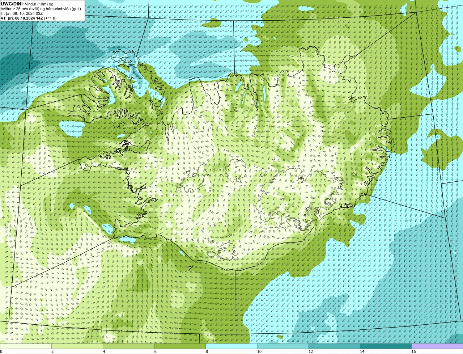This screenshot has width=463, height=354.
Task: Click the 6–8 m/s olive green legend swatch
Action: click(180, 346)
